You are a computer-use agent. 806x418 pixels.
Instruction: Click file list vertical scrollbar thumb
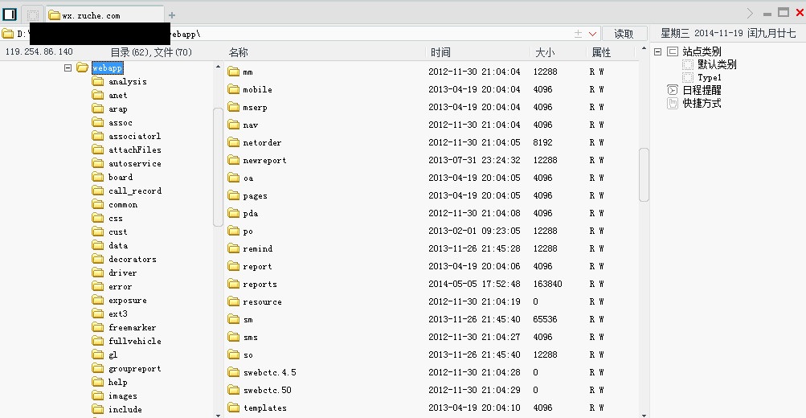coord(644,174)
